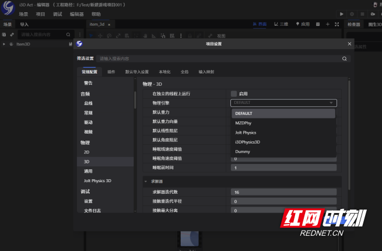Click the movie maker camera icon

click(373, 14)
